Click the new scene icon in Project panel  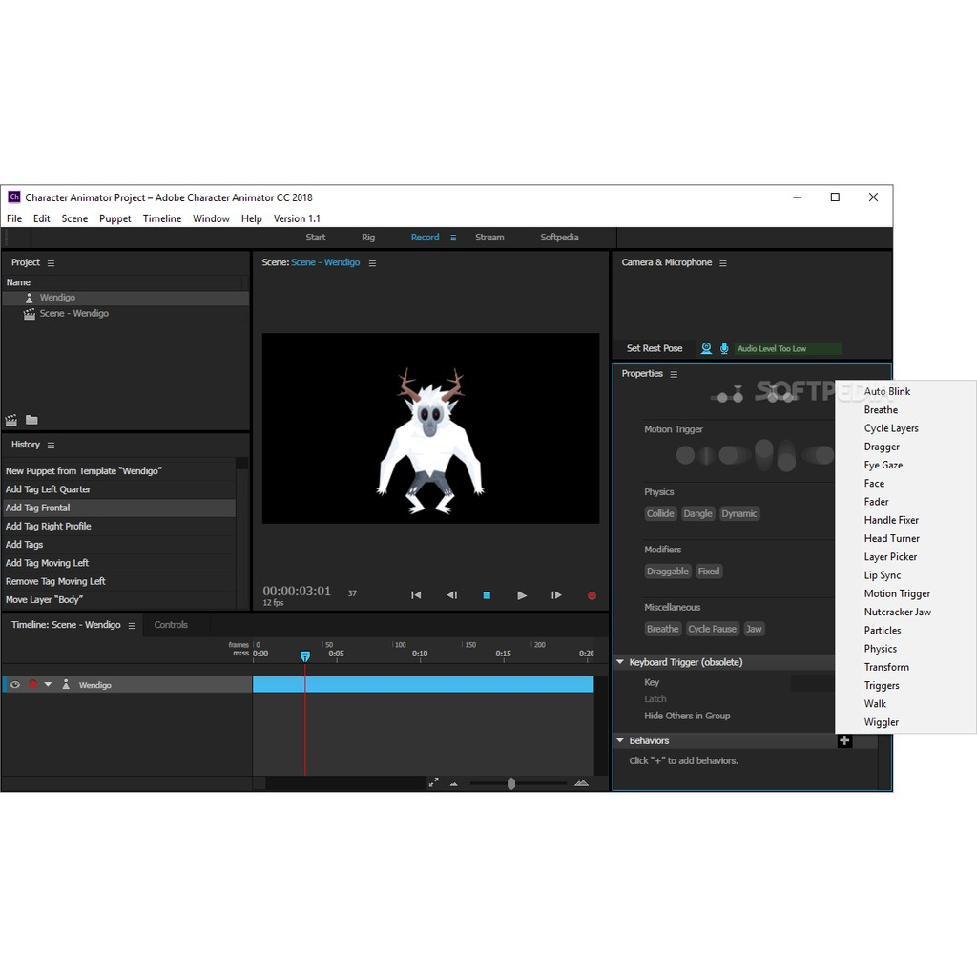pos(11,420)
